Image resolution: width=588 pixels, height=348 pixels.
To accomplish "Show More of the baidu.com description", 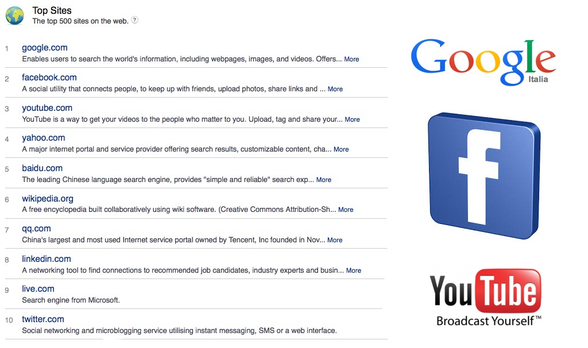I will pos(324,180).
